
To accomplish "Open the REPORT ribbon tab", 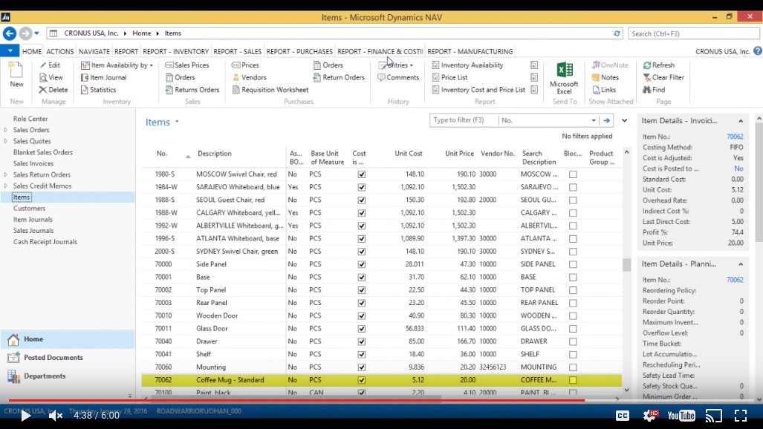I will tap(126, 51).
